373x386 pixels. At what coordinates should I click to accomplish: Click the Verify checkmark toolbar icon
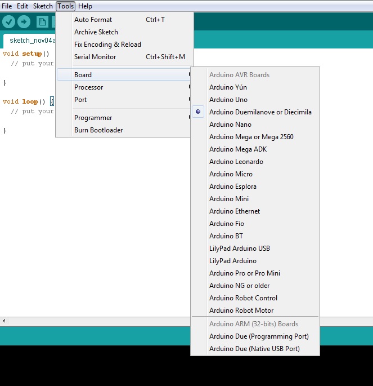click(8, 22)
